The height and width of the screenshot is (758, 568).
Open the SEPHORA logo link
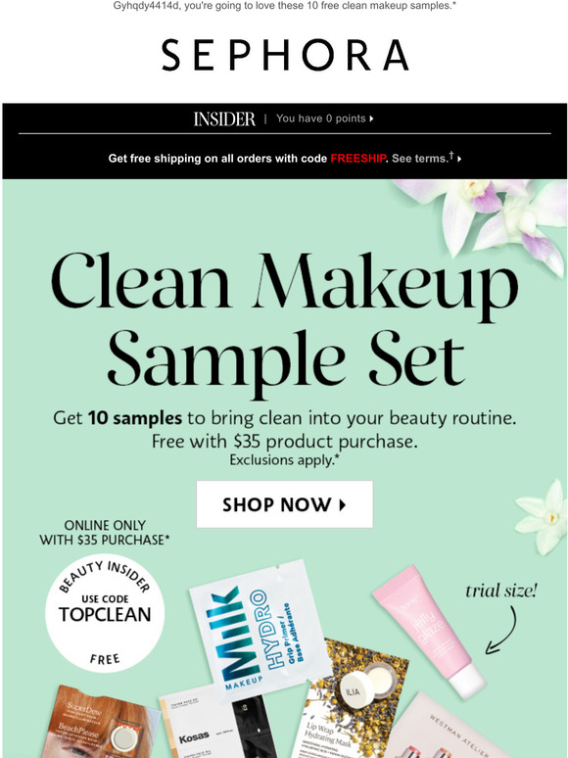click(x=285, y=55)
